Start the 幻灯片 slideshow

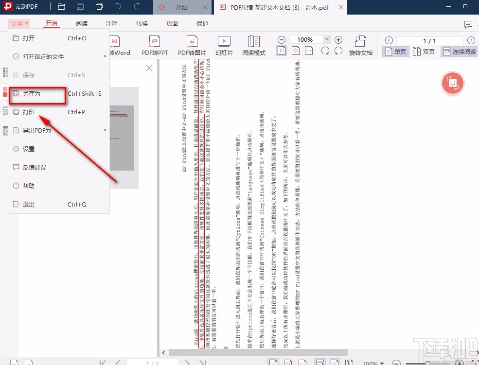[x=224, y=46]
